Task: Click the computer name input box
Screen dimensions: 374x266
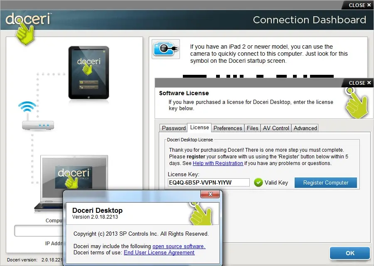Action: coord(39,231)
